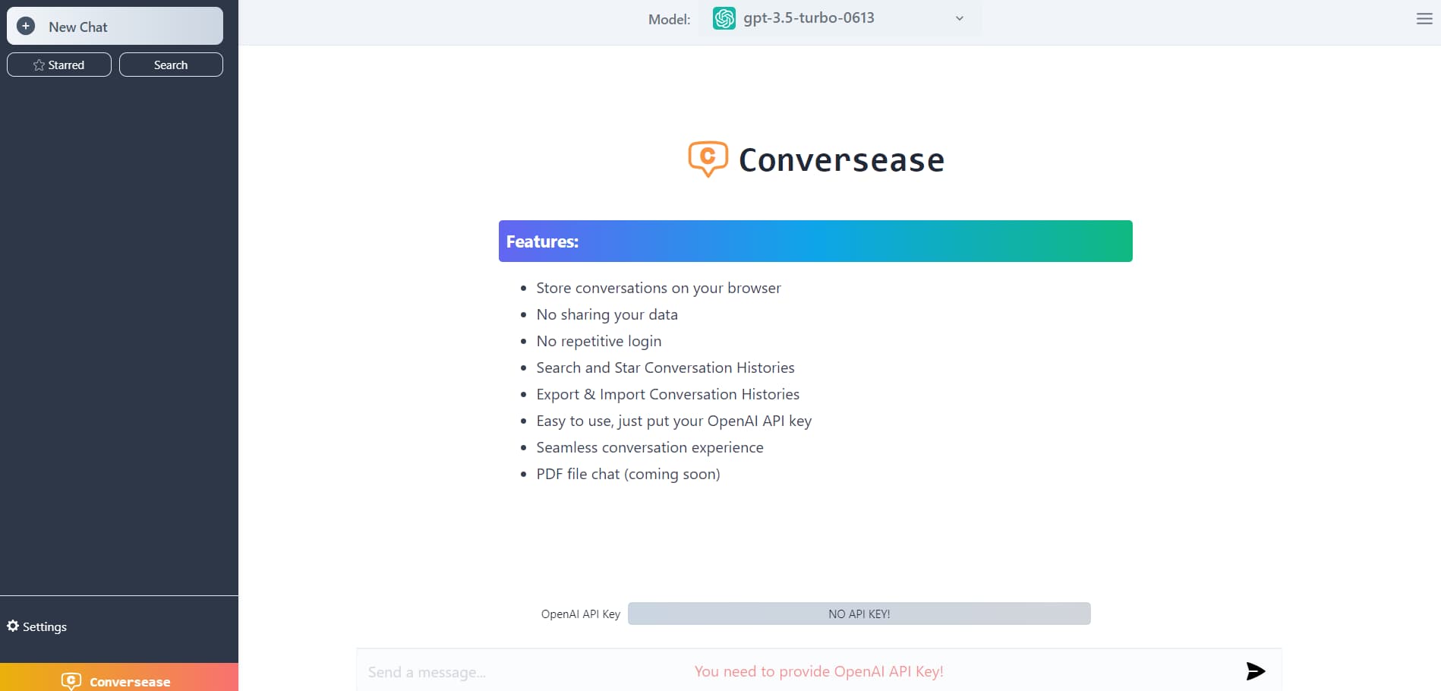
Task: Click the NO API KEY! field
Action: pos(859,614)
